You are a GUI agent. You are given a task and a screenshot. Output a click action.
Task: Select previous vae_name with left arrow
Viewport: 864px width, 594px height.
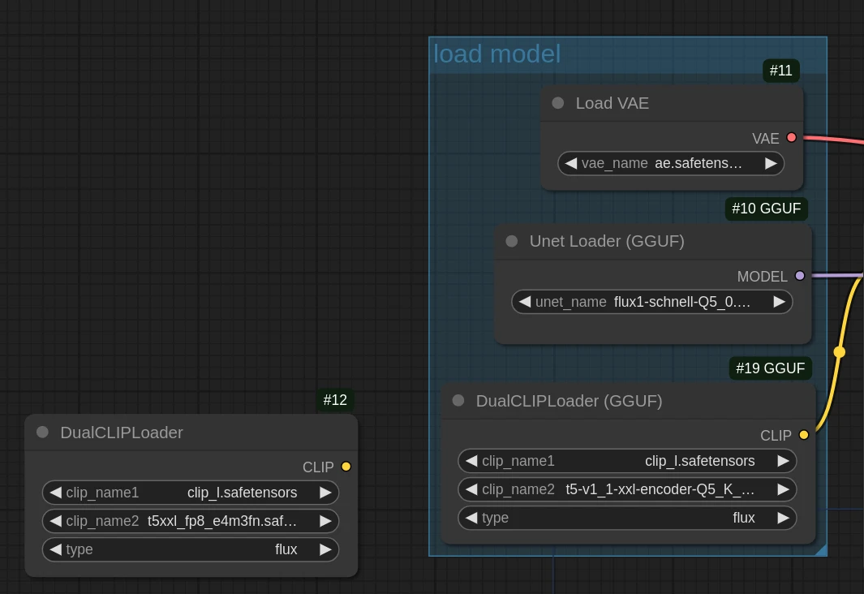571,163
